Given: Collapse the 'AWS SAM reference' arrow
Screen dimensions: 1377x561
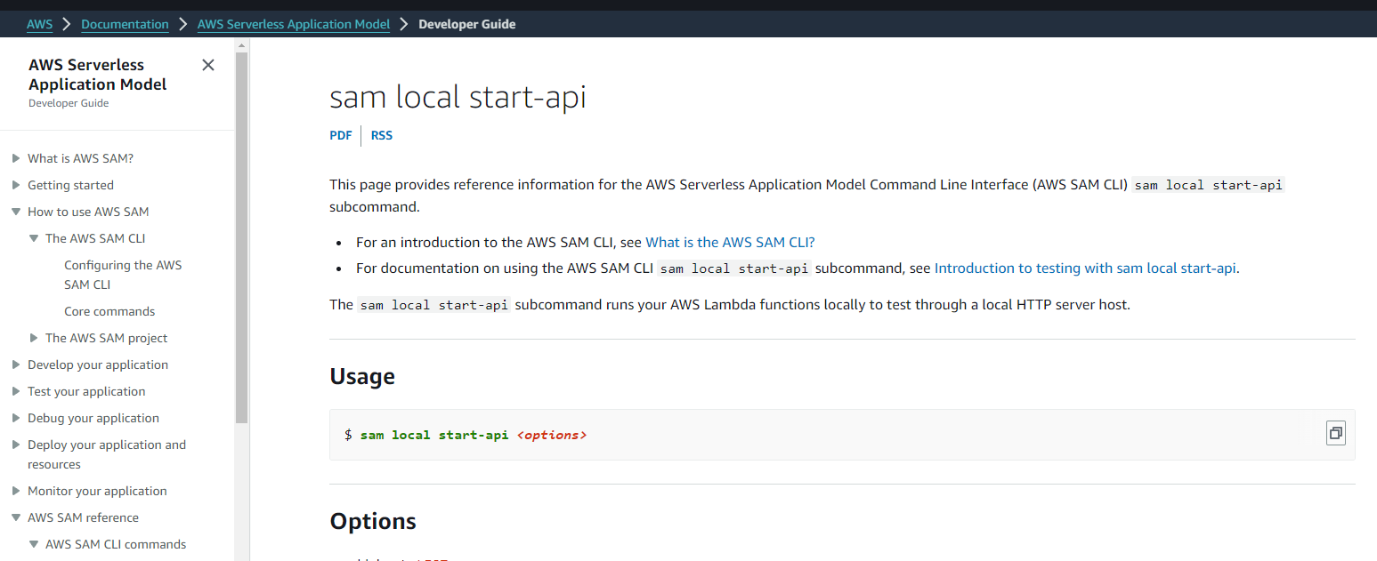Looking at the screenshot, I should pos(16,517).
